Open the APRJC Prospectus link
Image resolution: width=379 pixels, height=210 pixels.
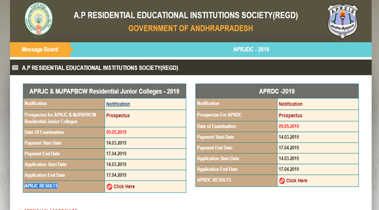[x=118, y=115]
